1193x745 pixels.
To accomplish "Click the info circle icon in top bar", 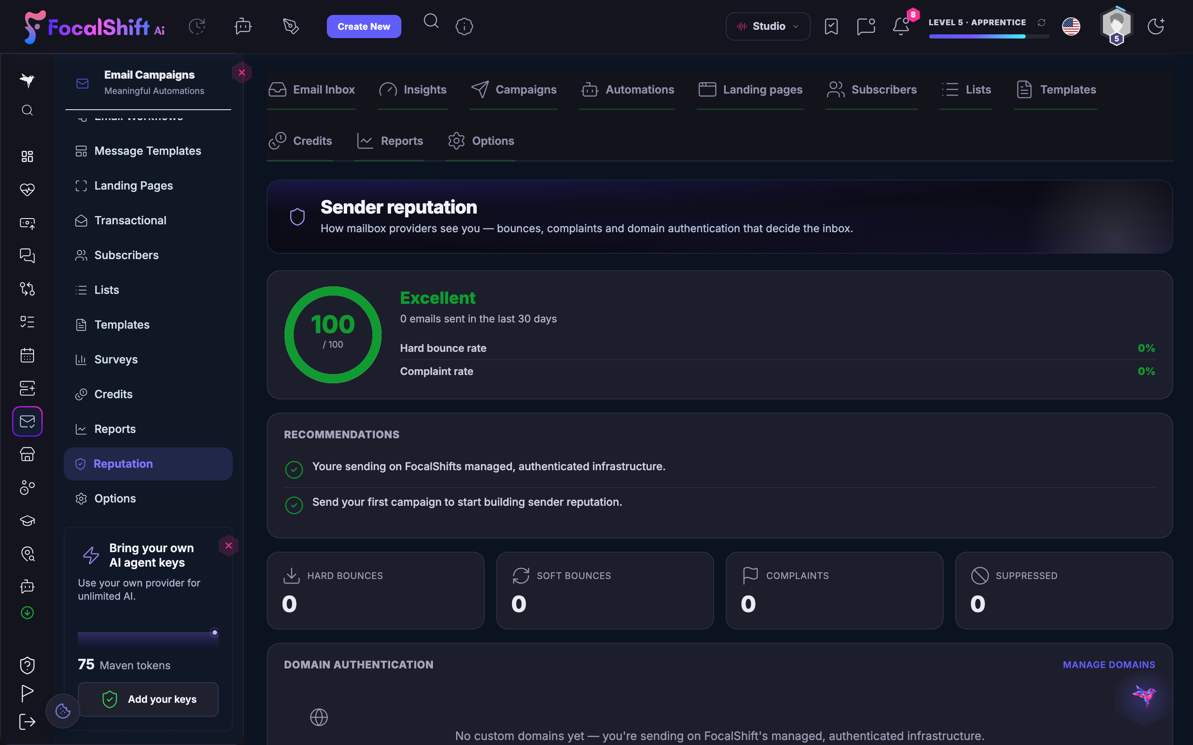I will [x=464, y=26].
